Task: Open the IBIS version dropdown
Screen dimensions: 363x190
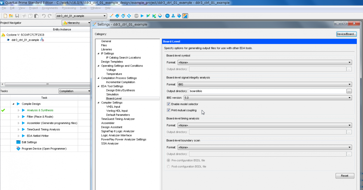Action: (267, 98)
